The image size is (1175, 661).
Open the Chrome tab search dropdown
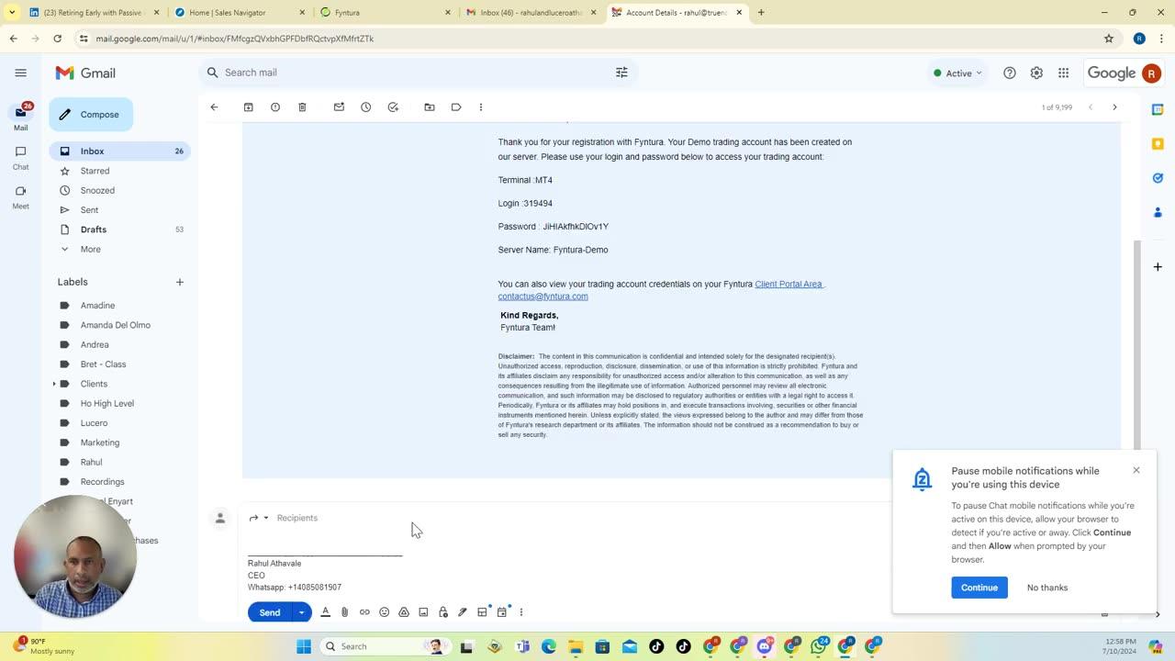pos(12,12)
